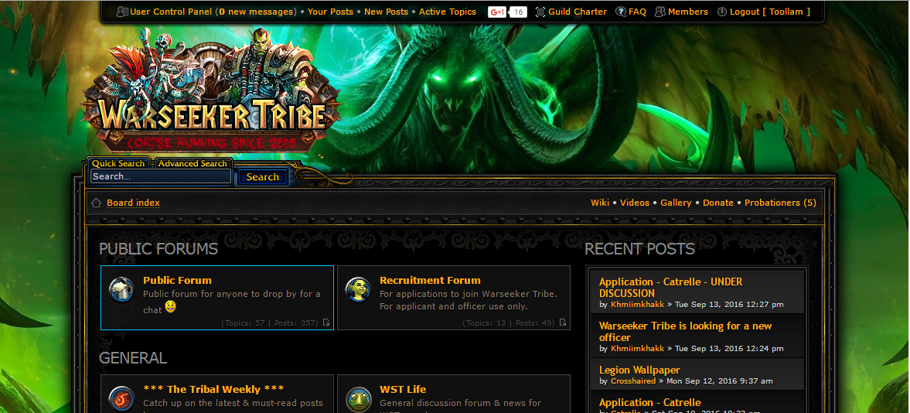Click the WST Life murloc icon
This screenshot has width=910, height=413.
[358, 399]
